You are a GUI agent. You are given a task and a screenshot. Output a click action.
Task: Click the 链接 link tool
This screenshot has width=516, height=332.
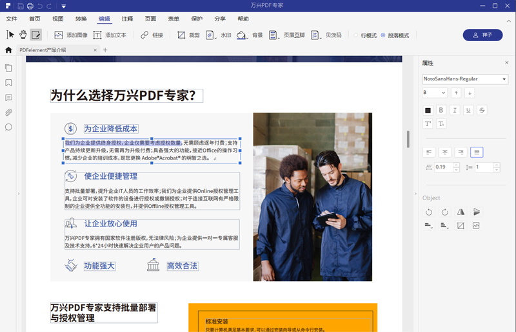[152, 35]
